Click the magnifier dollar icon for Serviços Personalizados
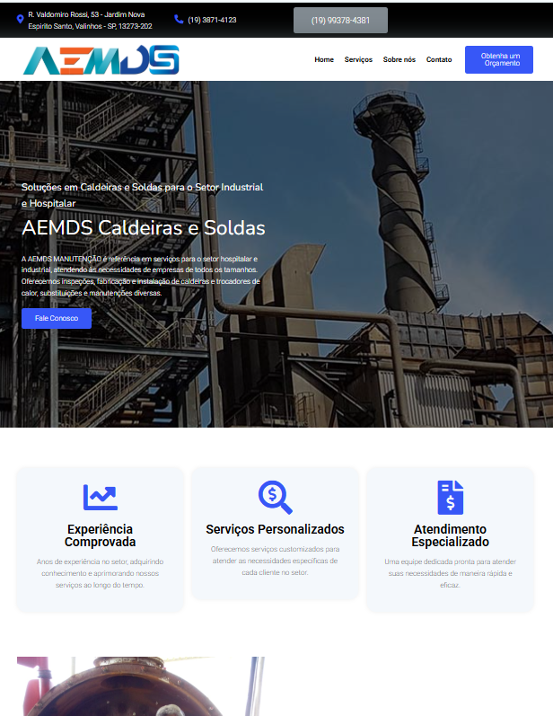Screen dimensions: 553x716 (x=275, y=498)
